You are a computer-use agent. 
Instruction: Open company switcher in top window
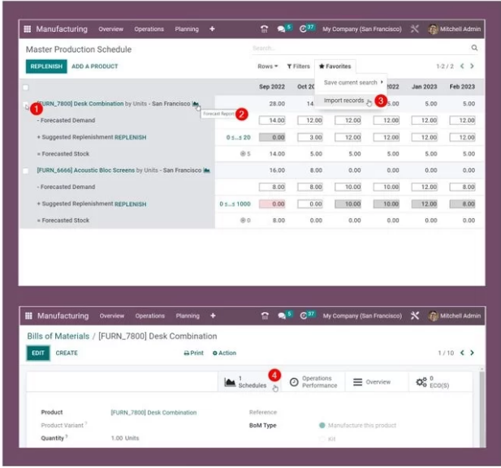(361, 29)
